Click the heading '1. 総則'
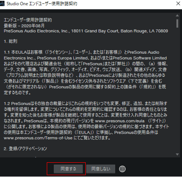Screen dimensions: 182x177 [x=11, y=41]
